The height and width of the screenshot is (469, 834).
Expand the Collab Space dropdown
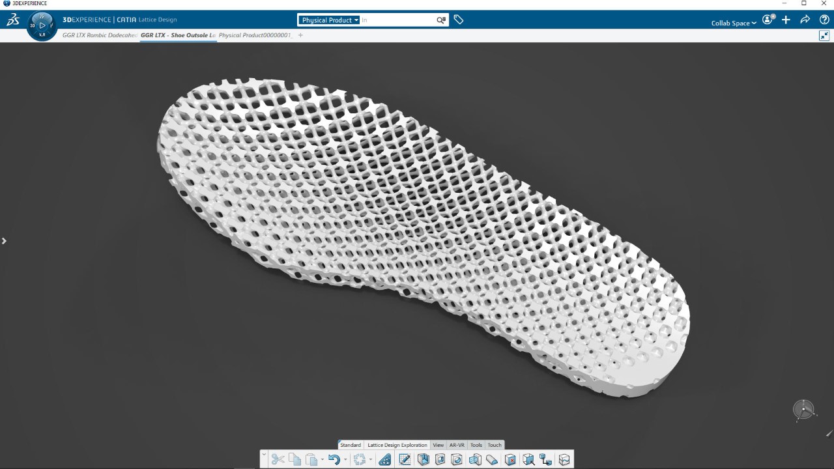pyautogui.click(x=734, y=23)
